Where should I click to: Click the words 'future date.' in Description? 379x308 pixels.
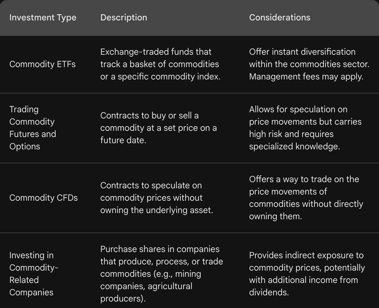click(x=123, y=140)
